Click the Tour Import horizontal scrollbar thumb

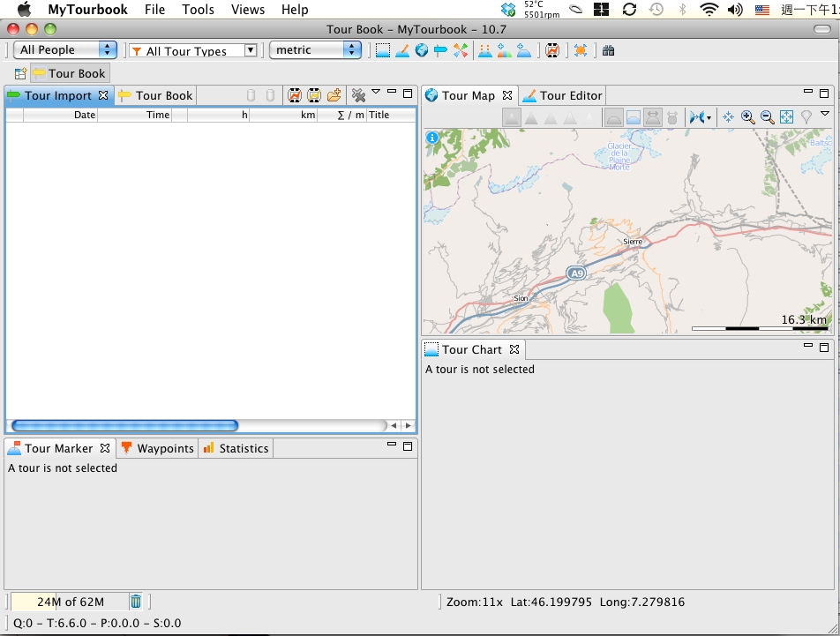(x=124, y=425)
